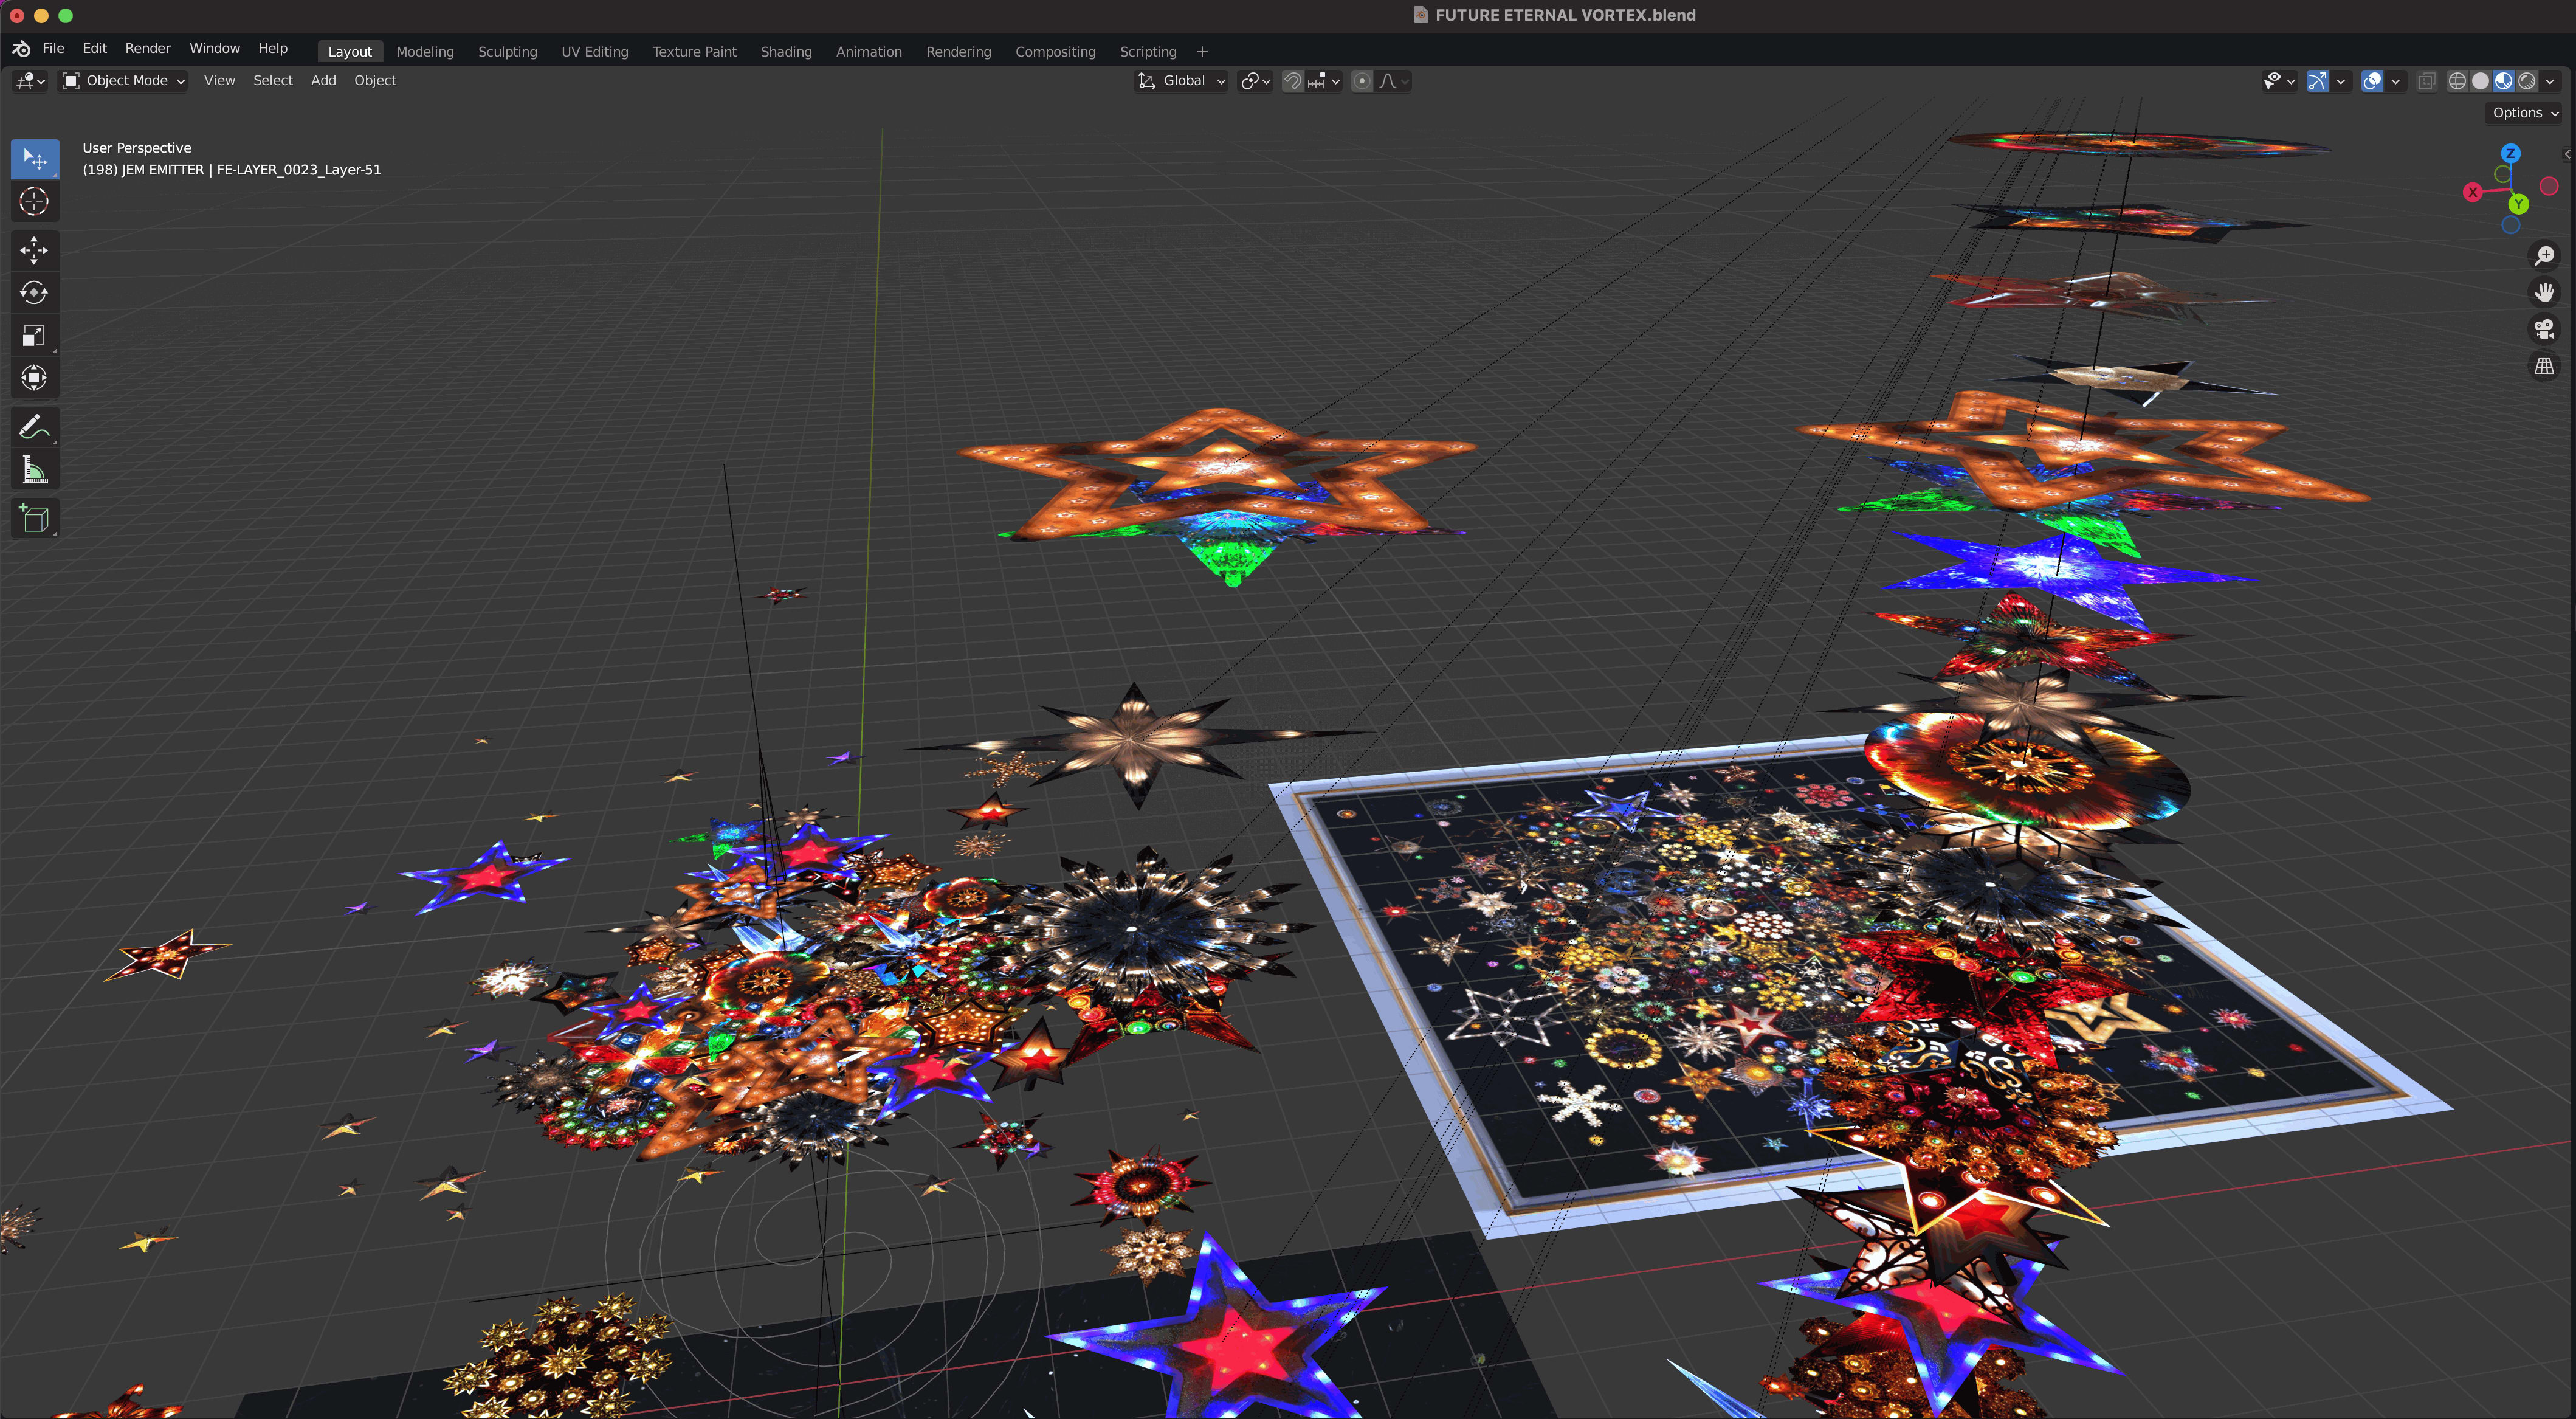Switch to the Texture Paint workspace tab
The image size is (2576, 1419).
point(694,52)
